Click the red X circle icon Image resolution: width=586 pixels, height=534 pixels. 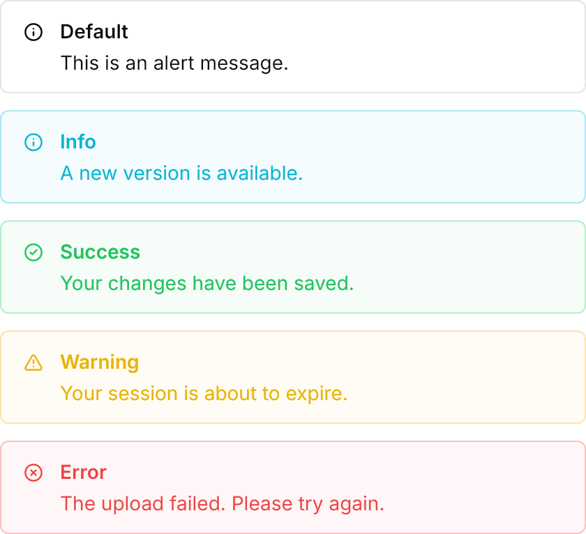33,473
